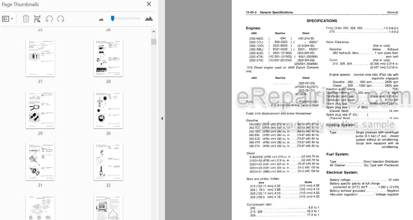
Task: Select page 27 thumbnail
Action: pos(40,58)
